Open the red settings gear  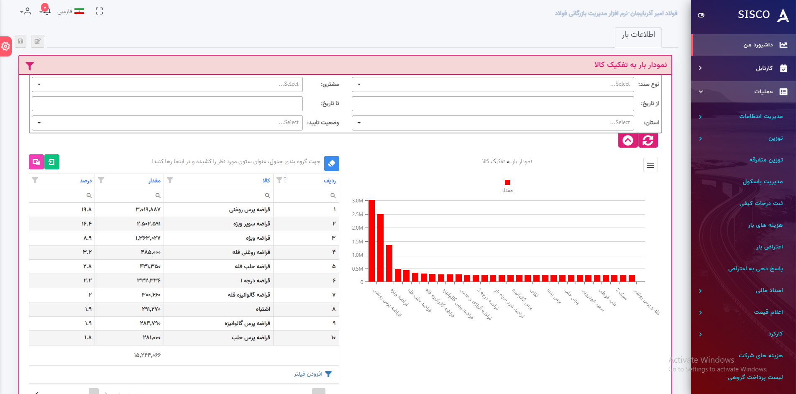pyautogui.click(x=5, y=46)
